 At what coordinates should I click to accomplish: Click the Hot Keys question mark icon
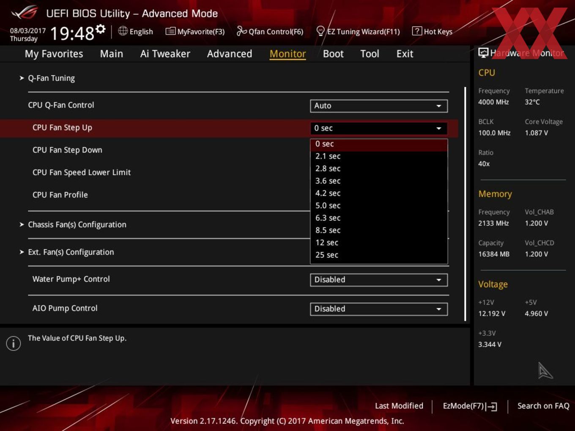[417, 31]
